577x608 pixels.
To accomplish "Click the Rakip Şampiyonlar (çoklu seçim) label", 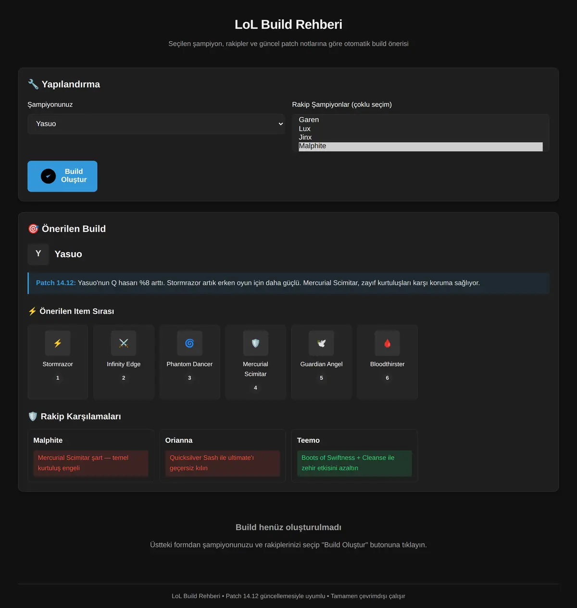I will point(342,104).
